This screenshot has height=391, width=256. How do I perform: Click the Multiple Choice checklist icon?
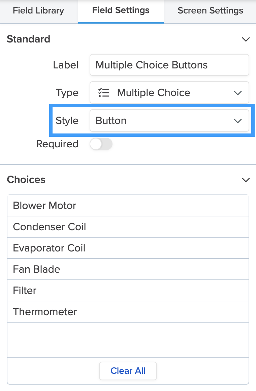103,93
